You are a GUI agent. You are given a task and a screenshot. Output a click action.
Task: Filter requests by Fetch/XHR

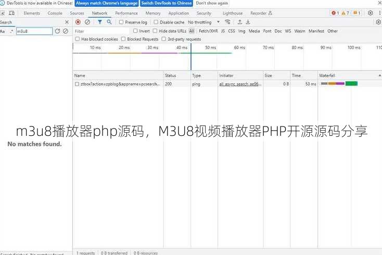[x=208, y=31]
